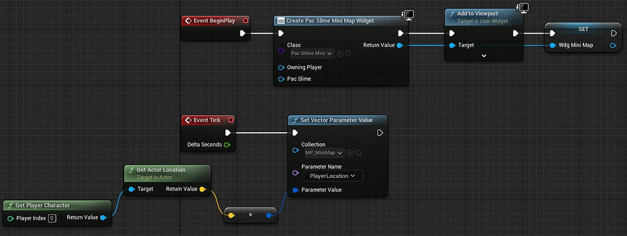Screen dimensions: 627x236
Task: Click Event BeginPlay output delegate red square pin
Action: tap(246, 20)
